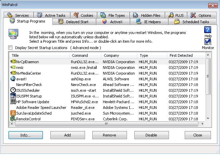The width and height of the screenshot is (220, 163).
Task: Click the vertical scrollbar thumb
Action: pos(208,76)
